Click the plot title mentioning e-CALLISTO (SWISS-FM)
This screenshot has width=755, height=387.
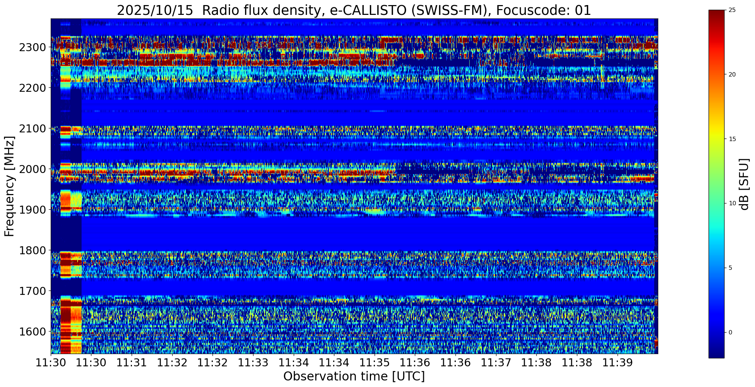[354, 10]
